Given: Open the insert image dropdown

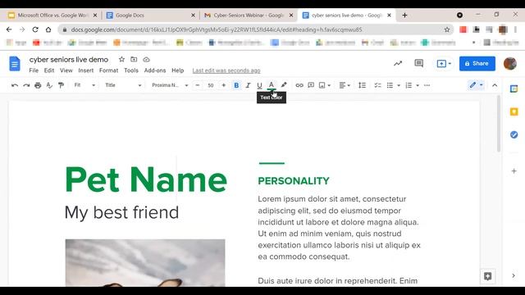Looking at the screenshot, I should click(325, 85).
